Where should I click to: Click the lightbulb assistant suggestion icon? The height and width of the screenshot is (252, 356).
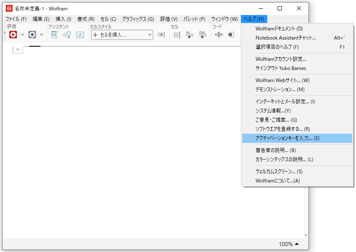click(x=67, y=35)
